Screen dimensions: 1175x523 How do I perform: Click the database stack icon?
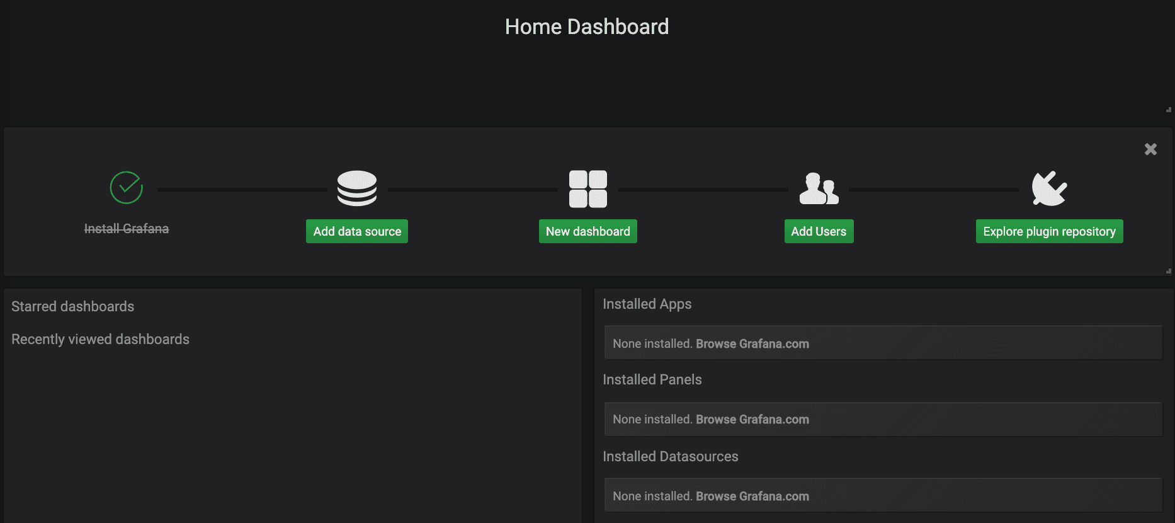356,188
